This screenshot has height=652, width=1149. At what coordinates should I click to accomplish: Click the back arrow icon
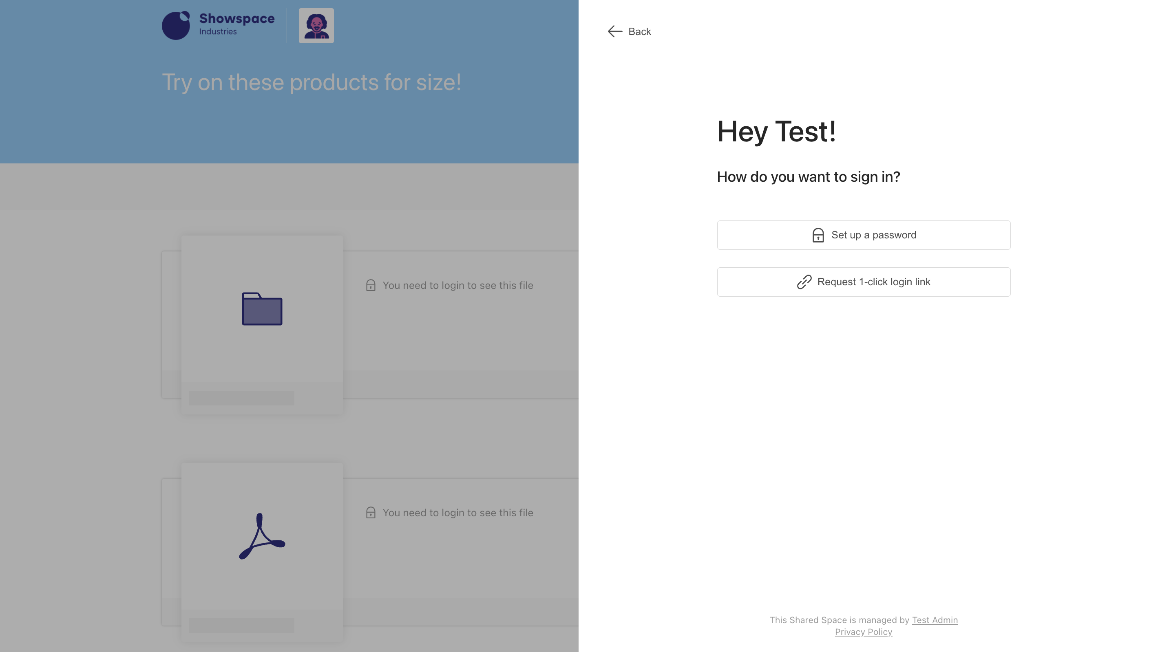pyautogui.click(x=614, y=31)
